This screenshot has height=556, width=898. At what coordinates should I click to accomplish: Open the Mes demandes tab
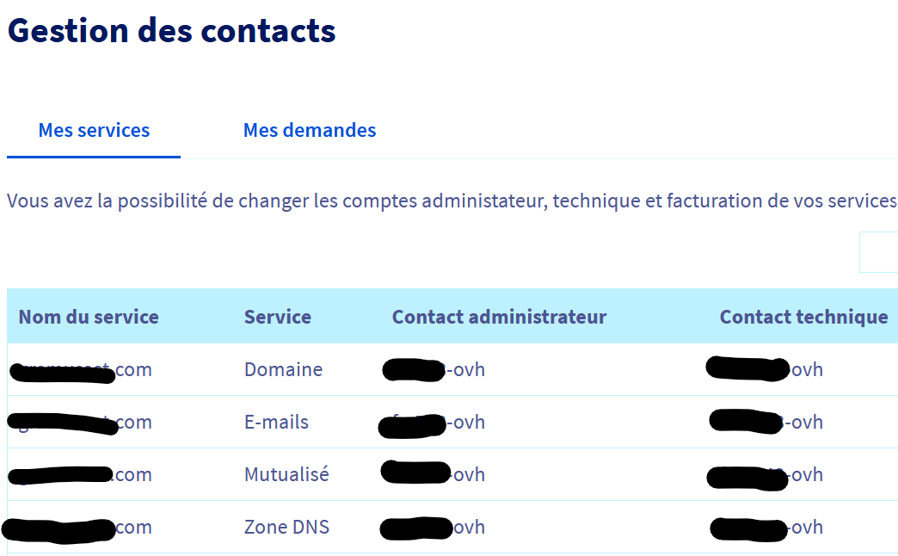click(310, 130)
